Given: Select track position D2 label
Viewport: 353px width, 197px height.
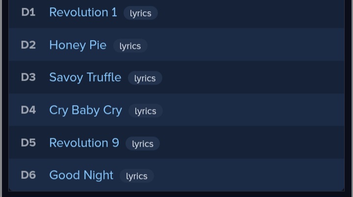Looking at the screenshot, I should click(x=28, y=45).
